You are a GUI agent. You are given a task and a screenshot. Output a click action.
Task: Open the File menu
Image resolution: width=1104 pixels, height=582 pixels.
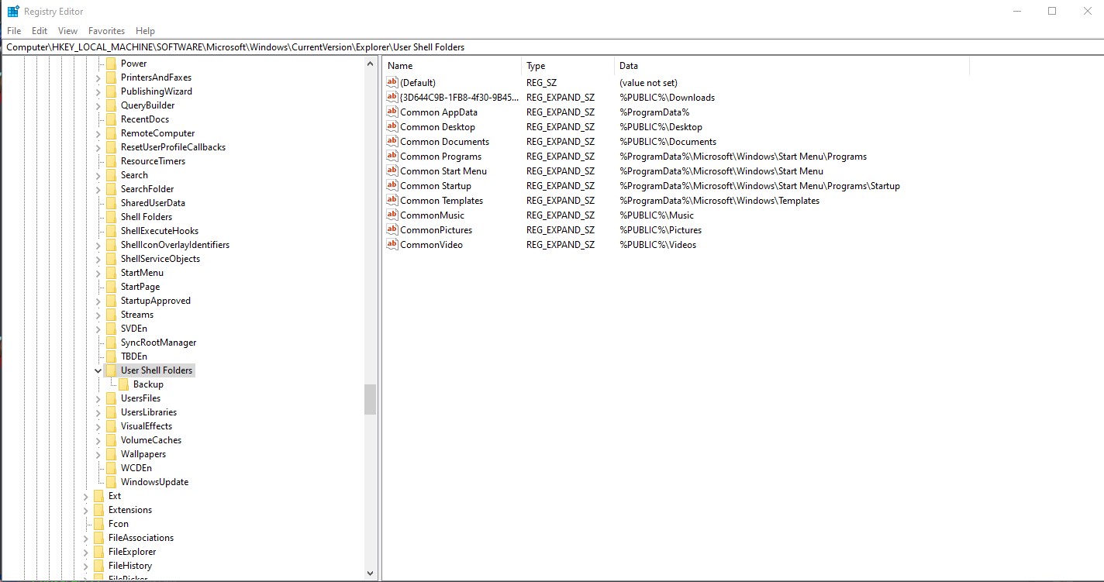click(13, 31)
